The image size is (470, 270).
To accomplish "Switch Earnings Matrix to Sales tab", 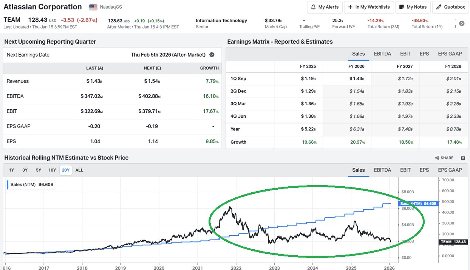I will (359, 54).
